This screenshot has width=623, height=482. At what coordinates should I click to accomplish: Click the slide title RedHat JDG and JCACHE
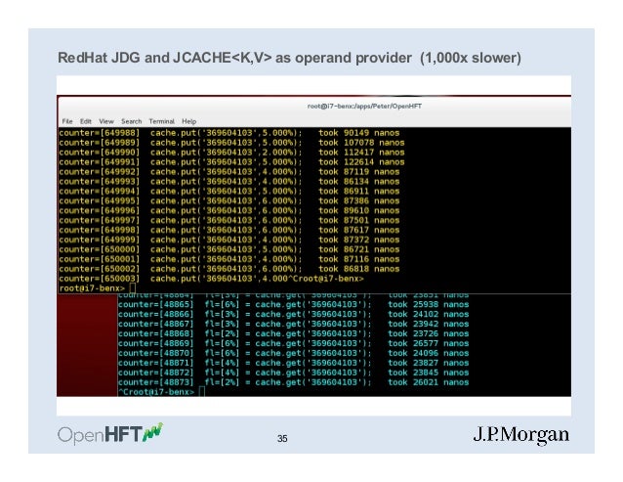[x=289, y=58]
